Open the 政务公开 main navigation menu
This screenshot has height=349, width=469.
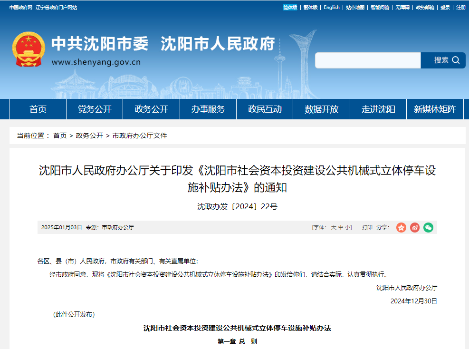click(x=151, y=109)
